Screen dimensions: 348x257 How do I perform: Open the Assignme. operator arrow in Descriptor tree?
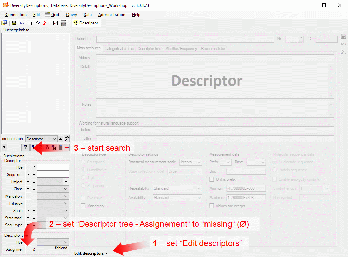point(28,249)
